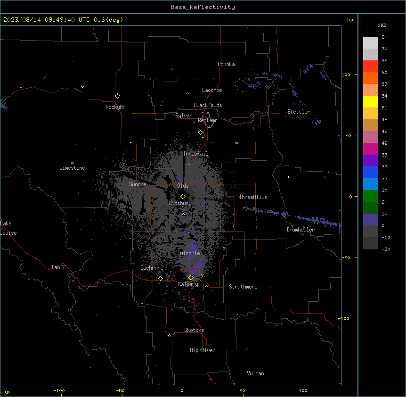Select the magenta 42 dBZ color swatch
The image size is (406, 397).
click(x=370, y=149)
